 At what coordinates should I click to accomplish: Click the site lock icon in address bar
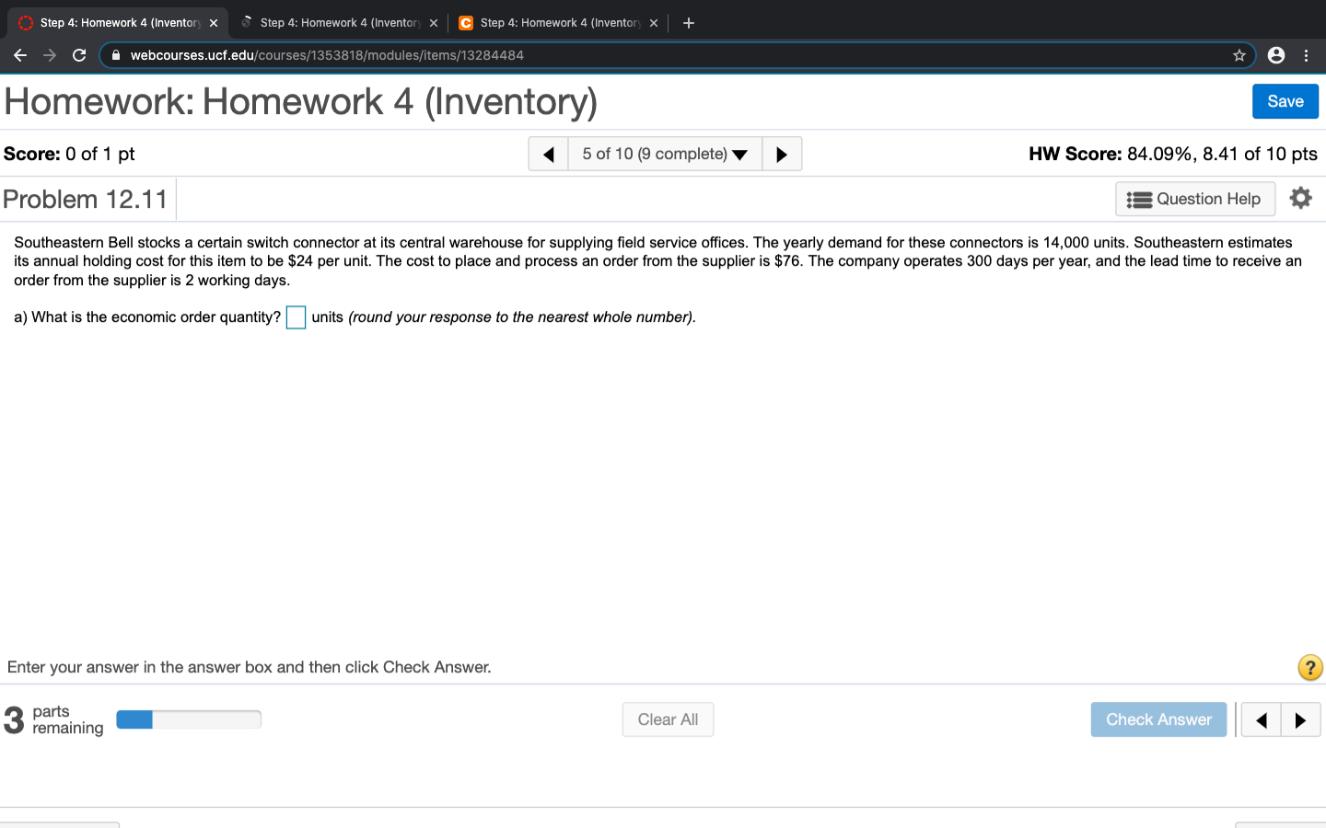click(116, 55)
